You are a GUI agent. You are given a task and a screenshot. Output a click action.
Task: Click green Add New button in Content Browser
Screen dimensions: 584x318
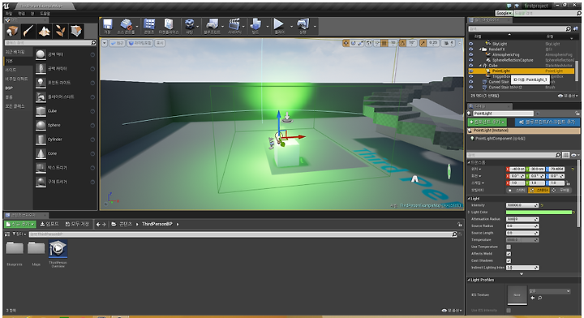click(20, 224)
